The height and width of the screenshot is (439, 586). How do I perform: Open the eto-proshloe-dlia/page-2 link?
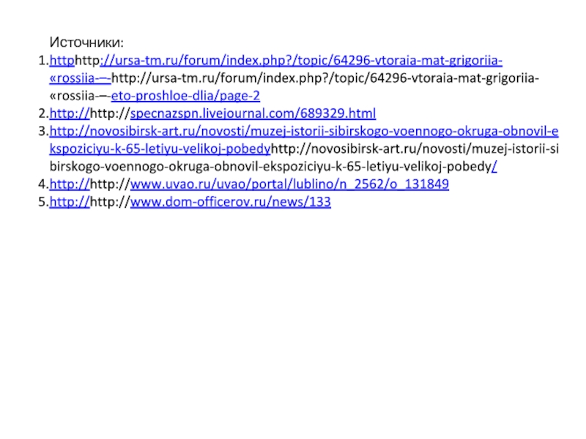185,96
